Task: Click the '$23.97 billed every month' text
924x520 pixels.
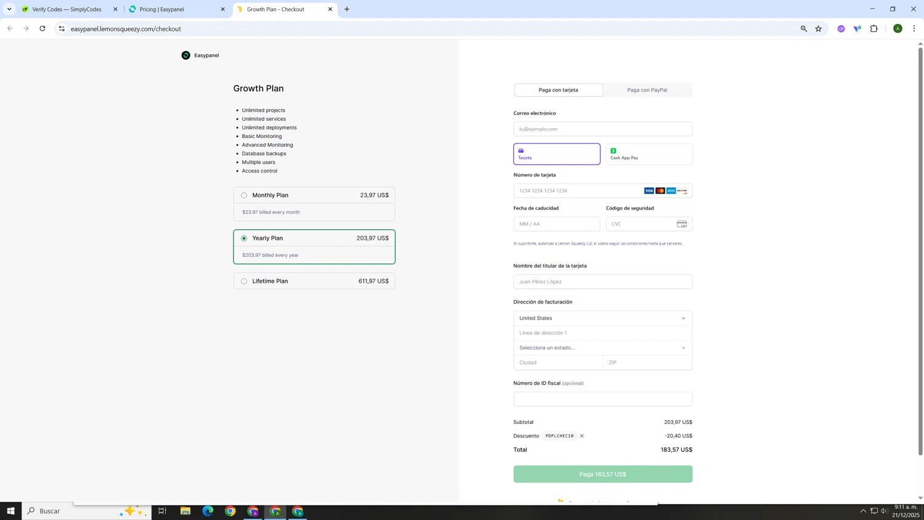Action: point(271,212)
